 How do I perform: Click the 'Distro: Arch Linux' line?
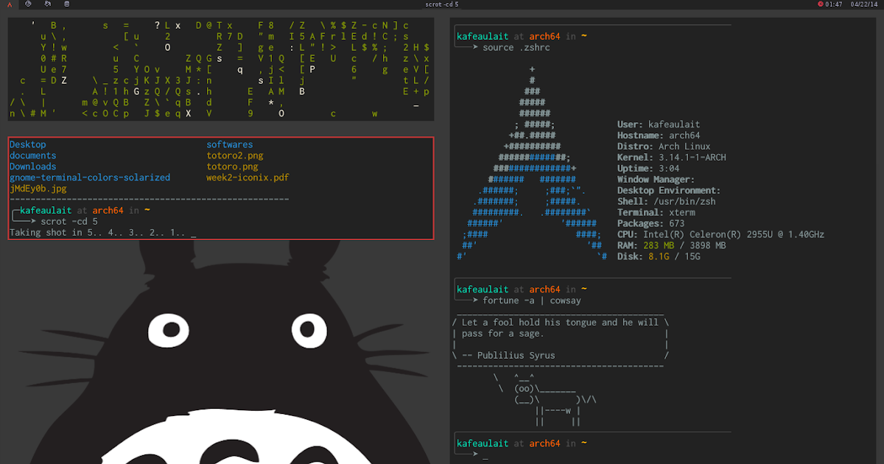pos(664,147)
